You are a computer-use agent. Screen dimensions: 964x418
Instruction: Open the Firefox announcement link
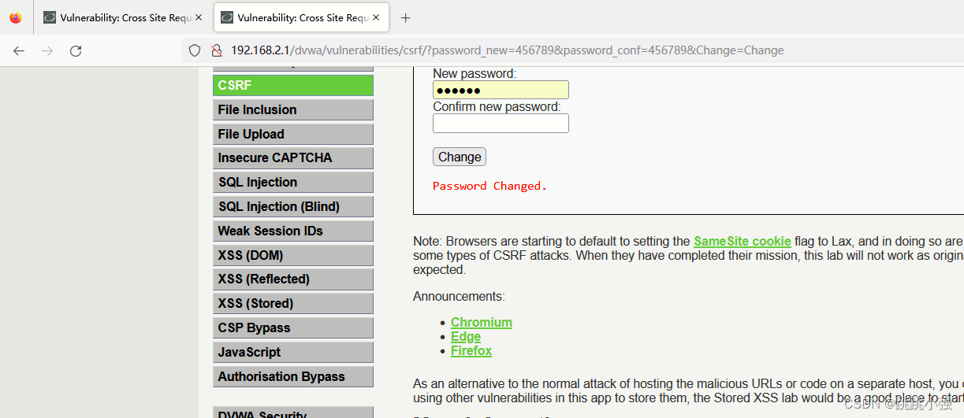coord(471,350)
